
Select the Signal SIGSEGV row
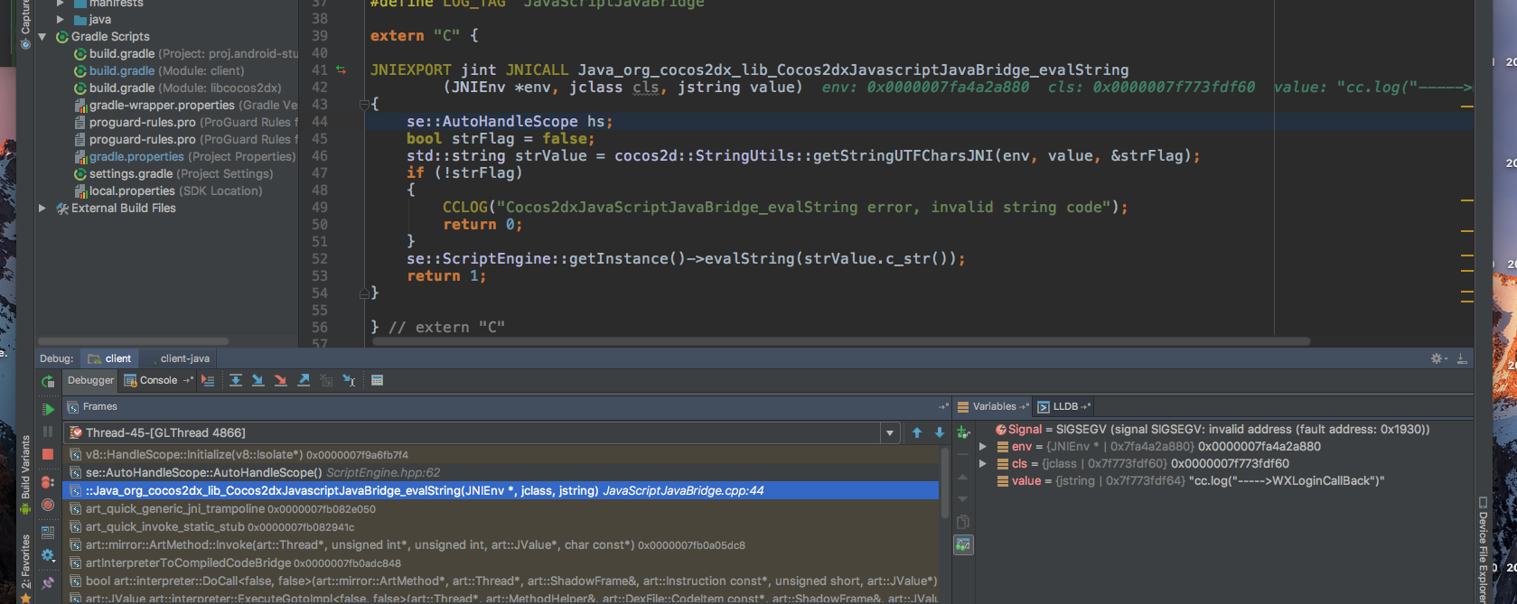point(1213,429)
